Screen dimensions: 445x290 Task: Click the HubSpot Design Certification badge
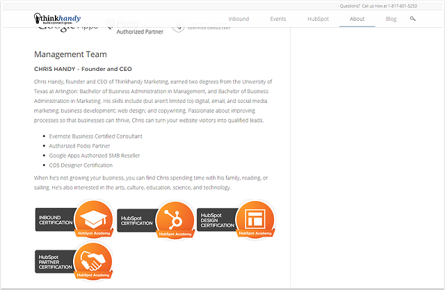point(236,219)
